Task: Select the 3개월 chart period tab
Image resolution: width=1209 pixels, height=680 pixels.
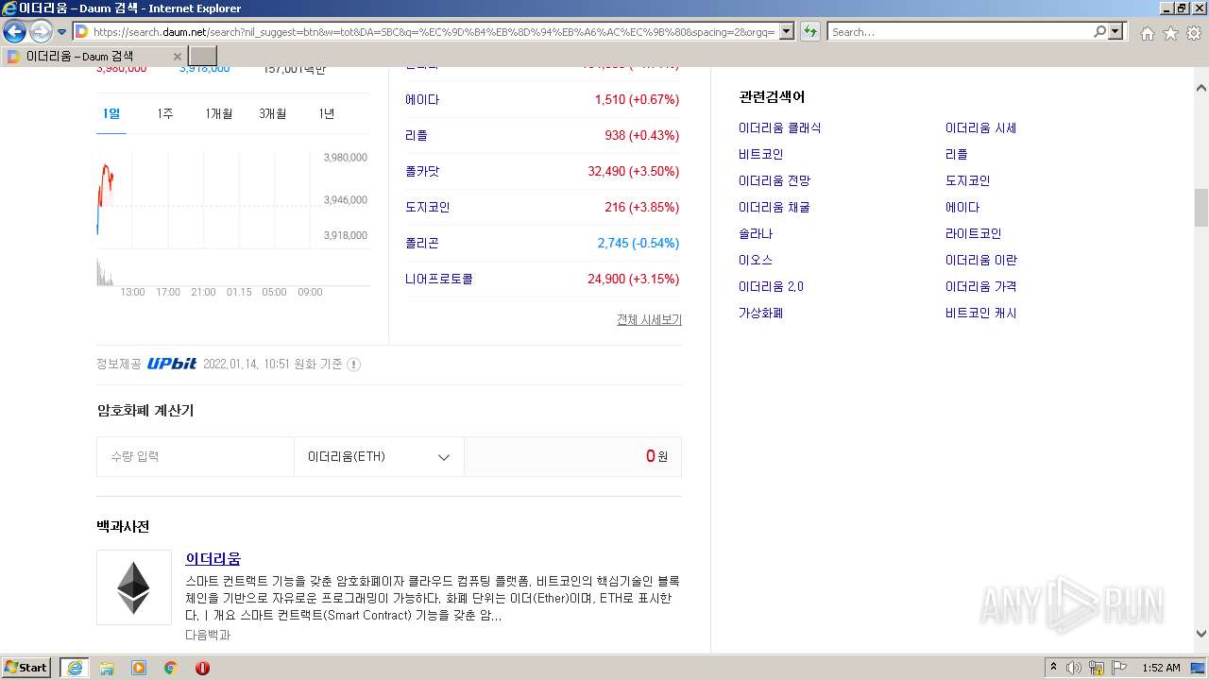Action: 273,113
